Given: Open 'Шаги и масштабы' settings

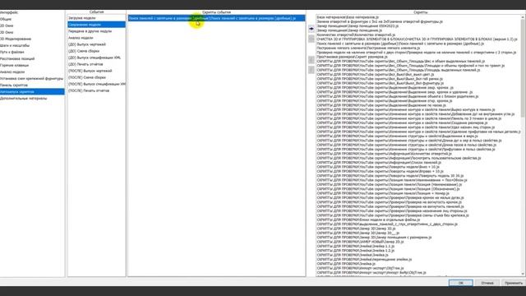Looking at the screenshot, I should click(15, 45).
